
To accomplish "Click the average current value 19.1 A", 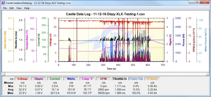I will tap(55, 89).
